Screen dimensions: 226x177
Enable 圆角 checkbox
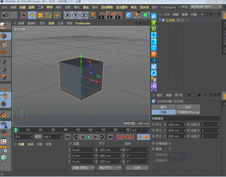click(x=170, y=149)
